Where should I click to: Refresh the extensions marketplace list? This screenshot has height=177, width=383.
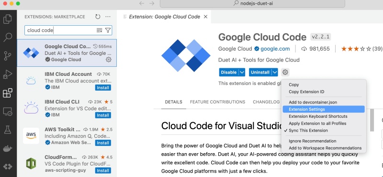[x=98, y=17]
